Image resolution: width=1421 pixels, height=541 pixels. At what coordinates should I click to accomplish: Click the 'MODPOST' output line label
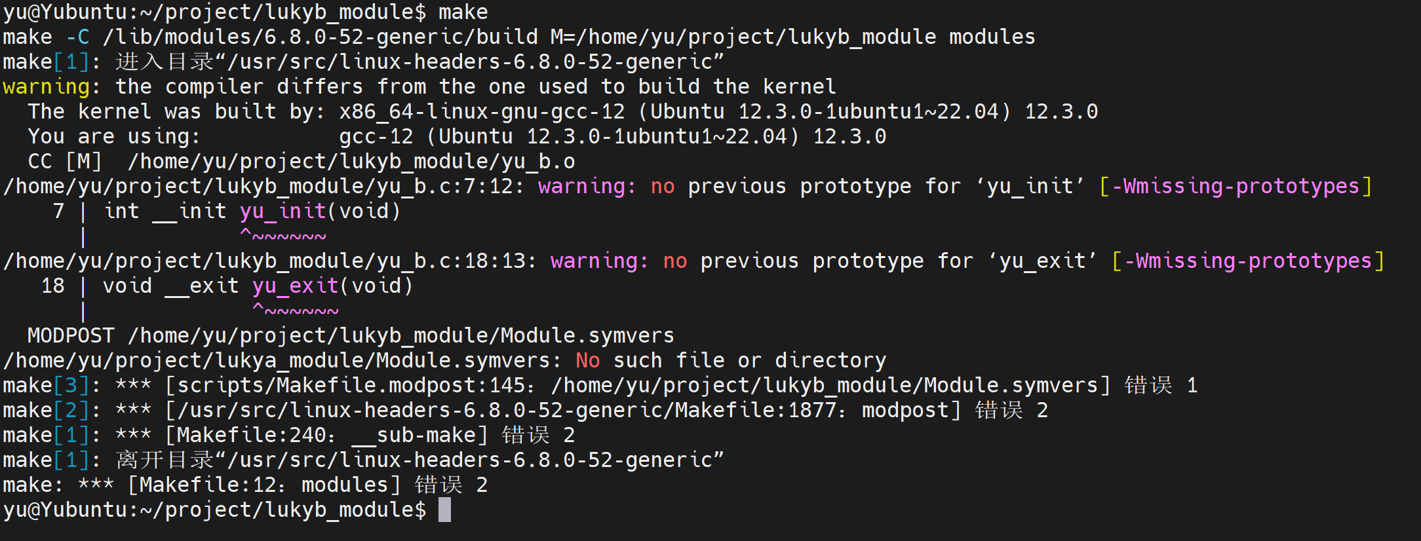pyautogui.click(x=71, y=335)
